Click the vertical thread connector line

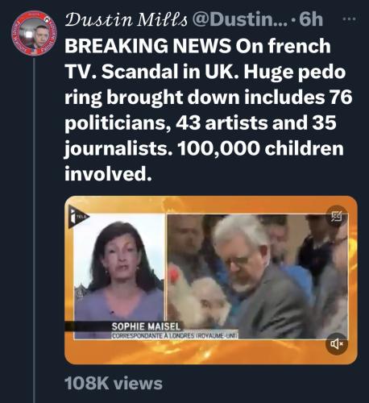coord(34,230)
